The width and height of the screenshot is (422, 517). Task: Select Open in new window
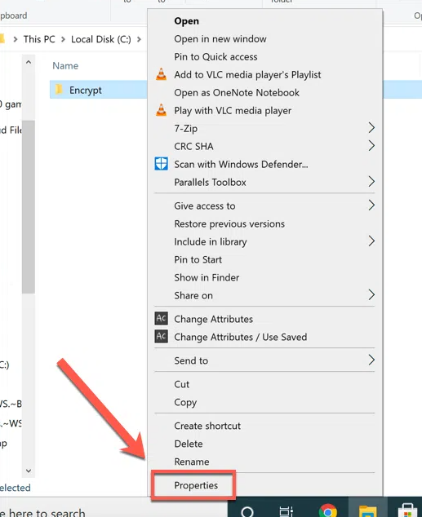[220, 39]
